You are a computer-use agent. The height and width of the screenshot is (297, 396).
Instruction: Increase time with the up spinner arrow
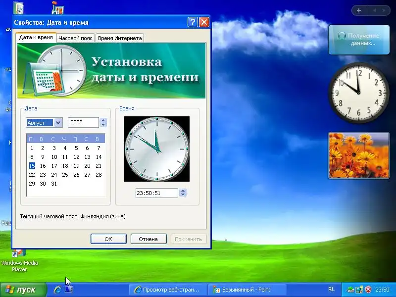click(183, 191)
